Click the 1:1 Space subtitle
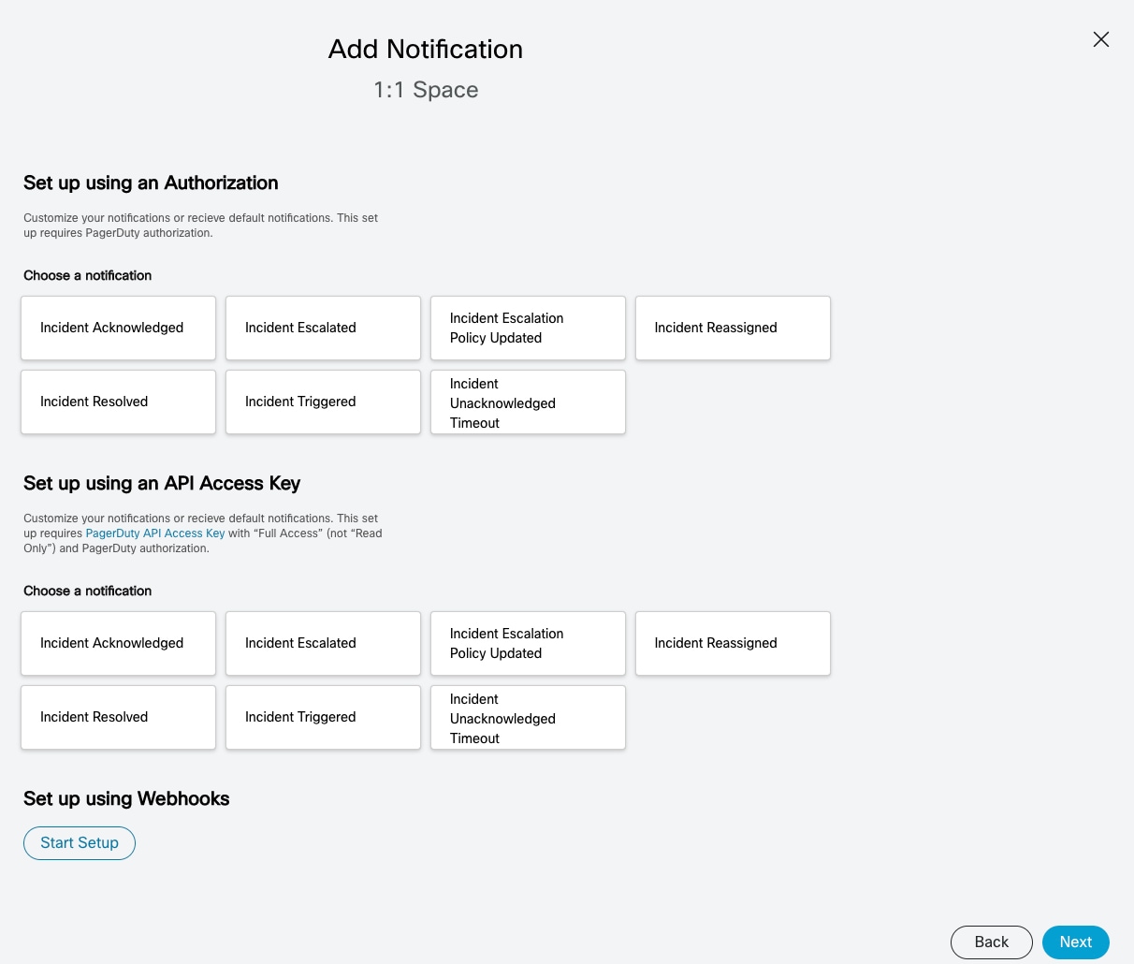Viewport: 1134px width, 964px height. (x=425, y=89)
